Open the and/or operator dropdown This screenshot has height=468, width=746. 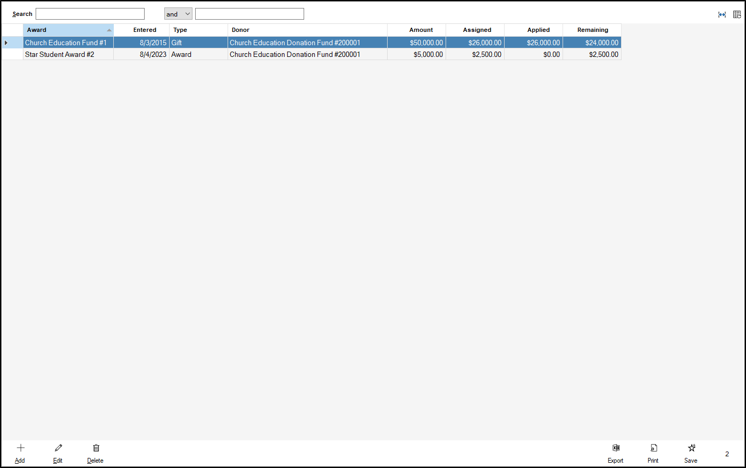point(178,14)
